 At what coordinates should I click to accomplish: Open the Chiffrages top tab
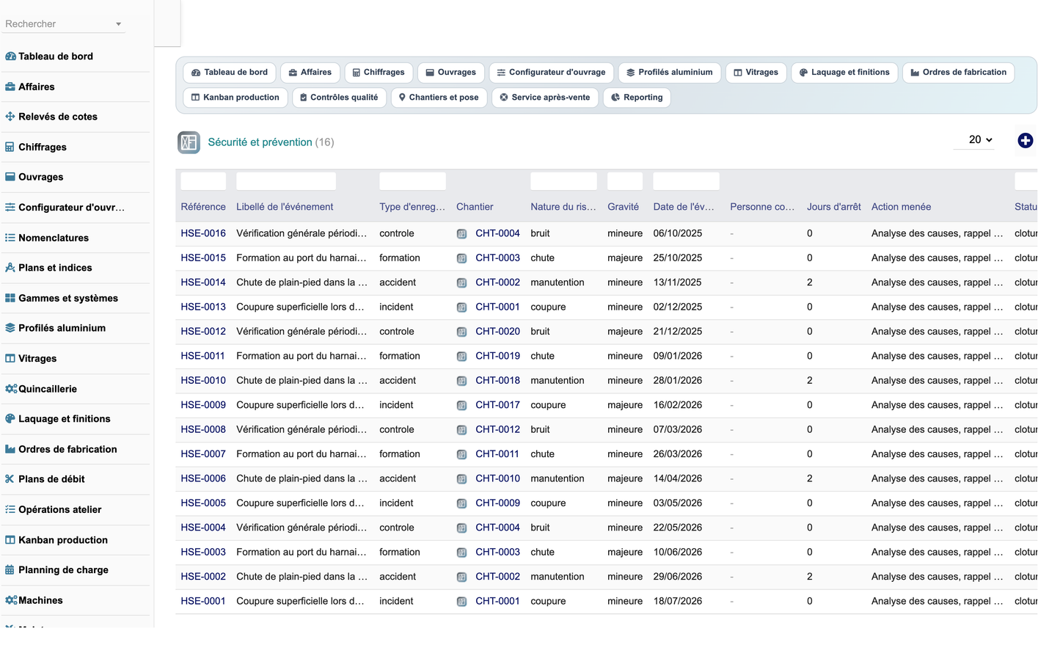click(379, 73)
